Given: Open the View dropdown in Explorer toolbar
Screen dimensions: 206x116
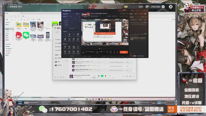Looking at the screenshot, I should point(39,20).
